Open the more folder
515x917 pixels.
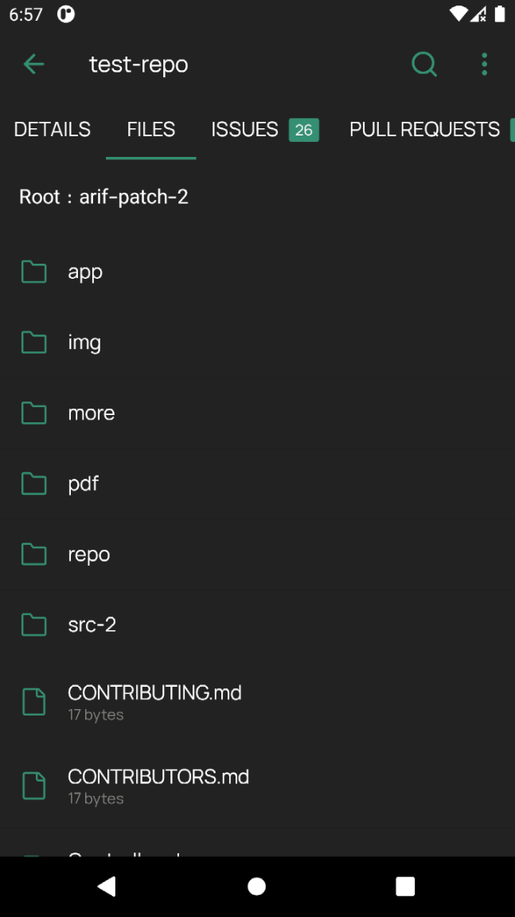(92, 413)
